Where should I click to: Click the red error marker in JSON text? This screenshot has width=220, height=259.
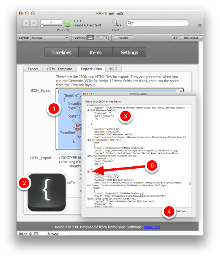(x=88, y=172)
